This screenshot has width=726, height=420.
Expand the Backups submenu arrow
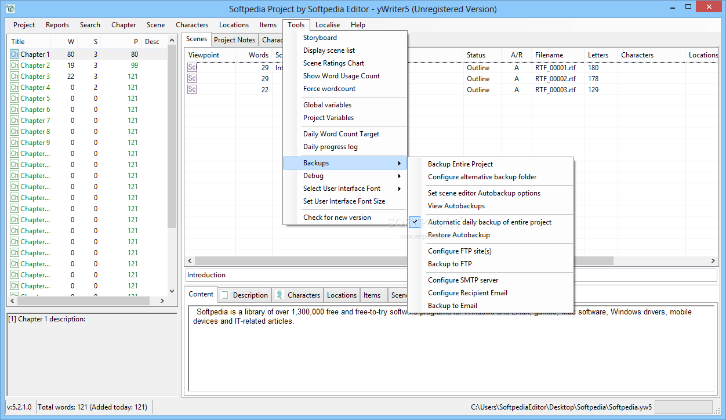pos(399,164)
